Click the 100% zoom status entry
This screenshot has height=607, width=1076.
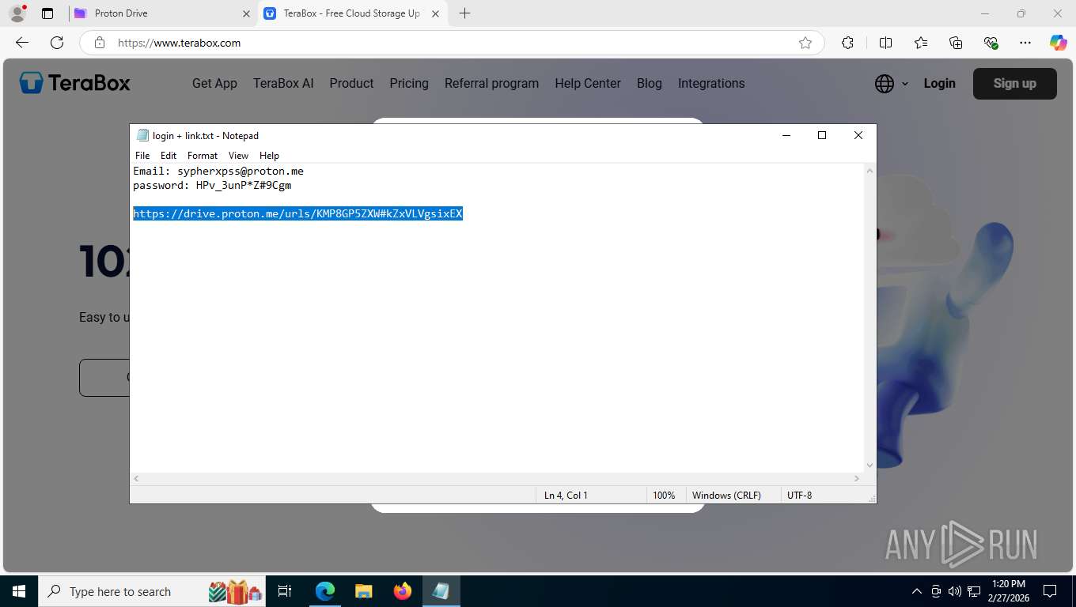click(664, 496)
